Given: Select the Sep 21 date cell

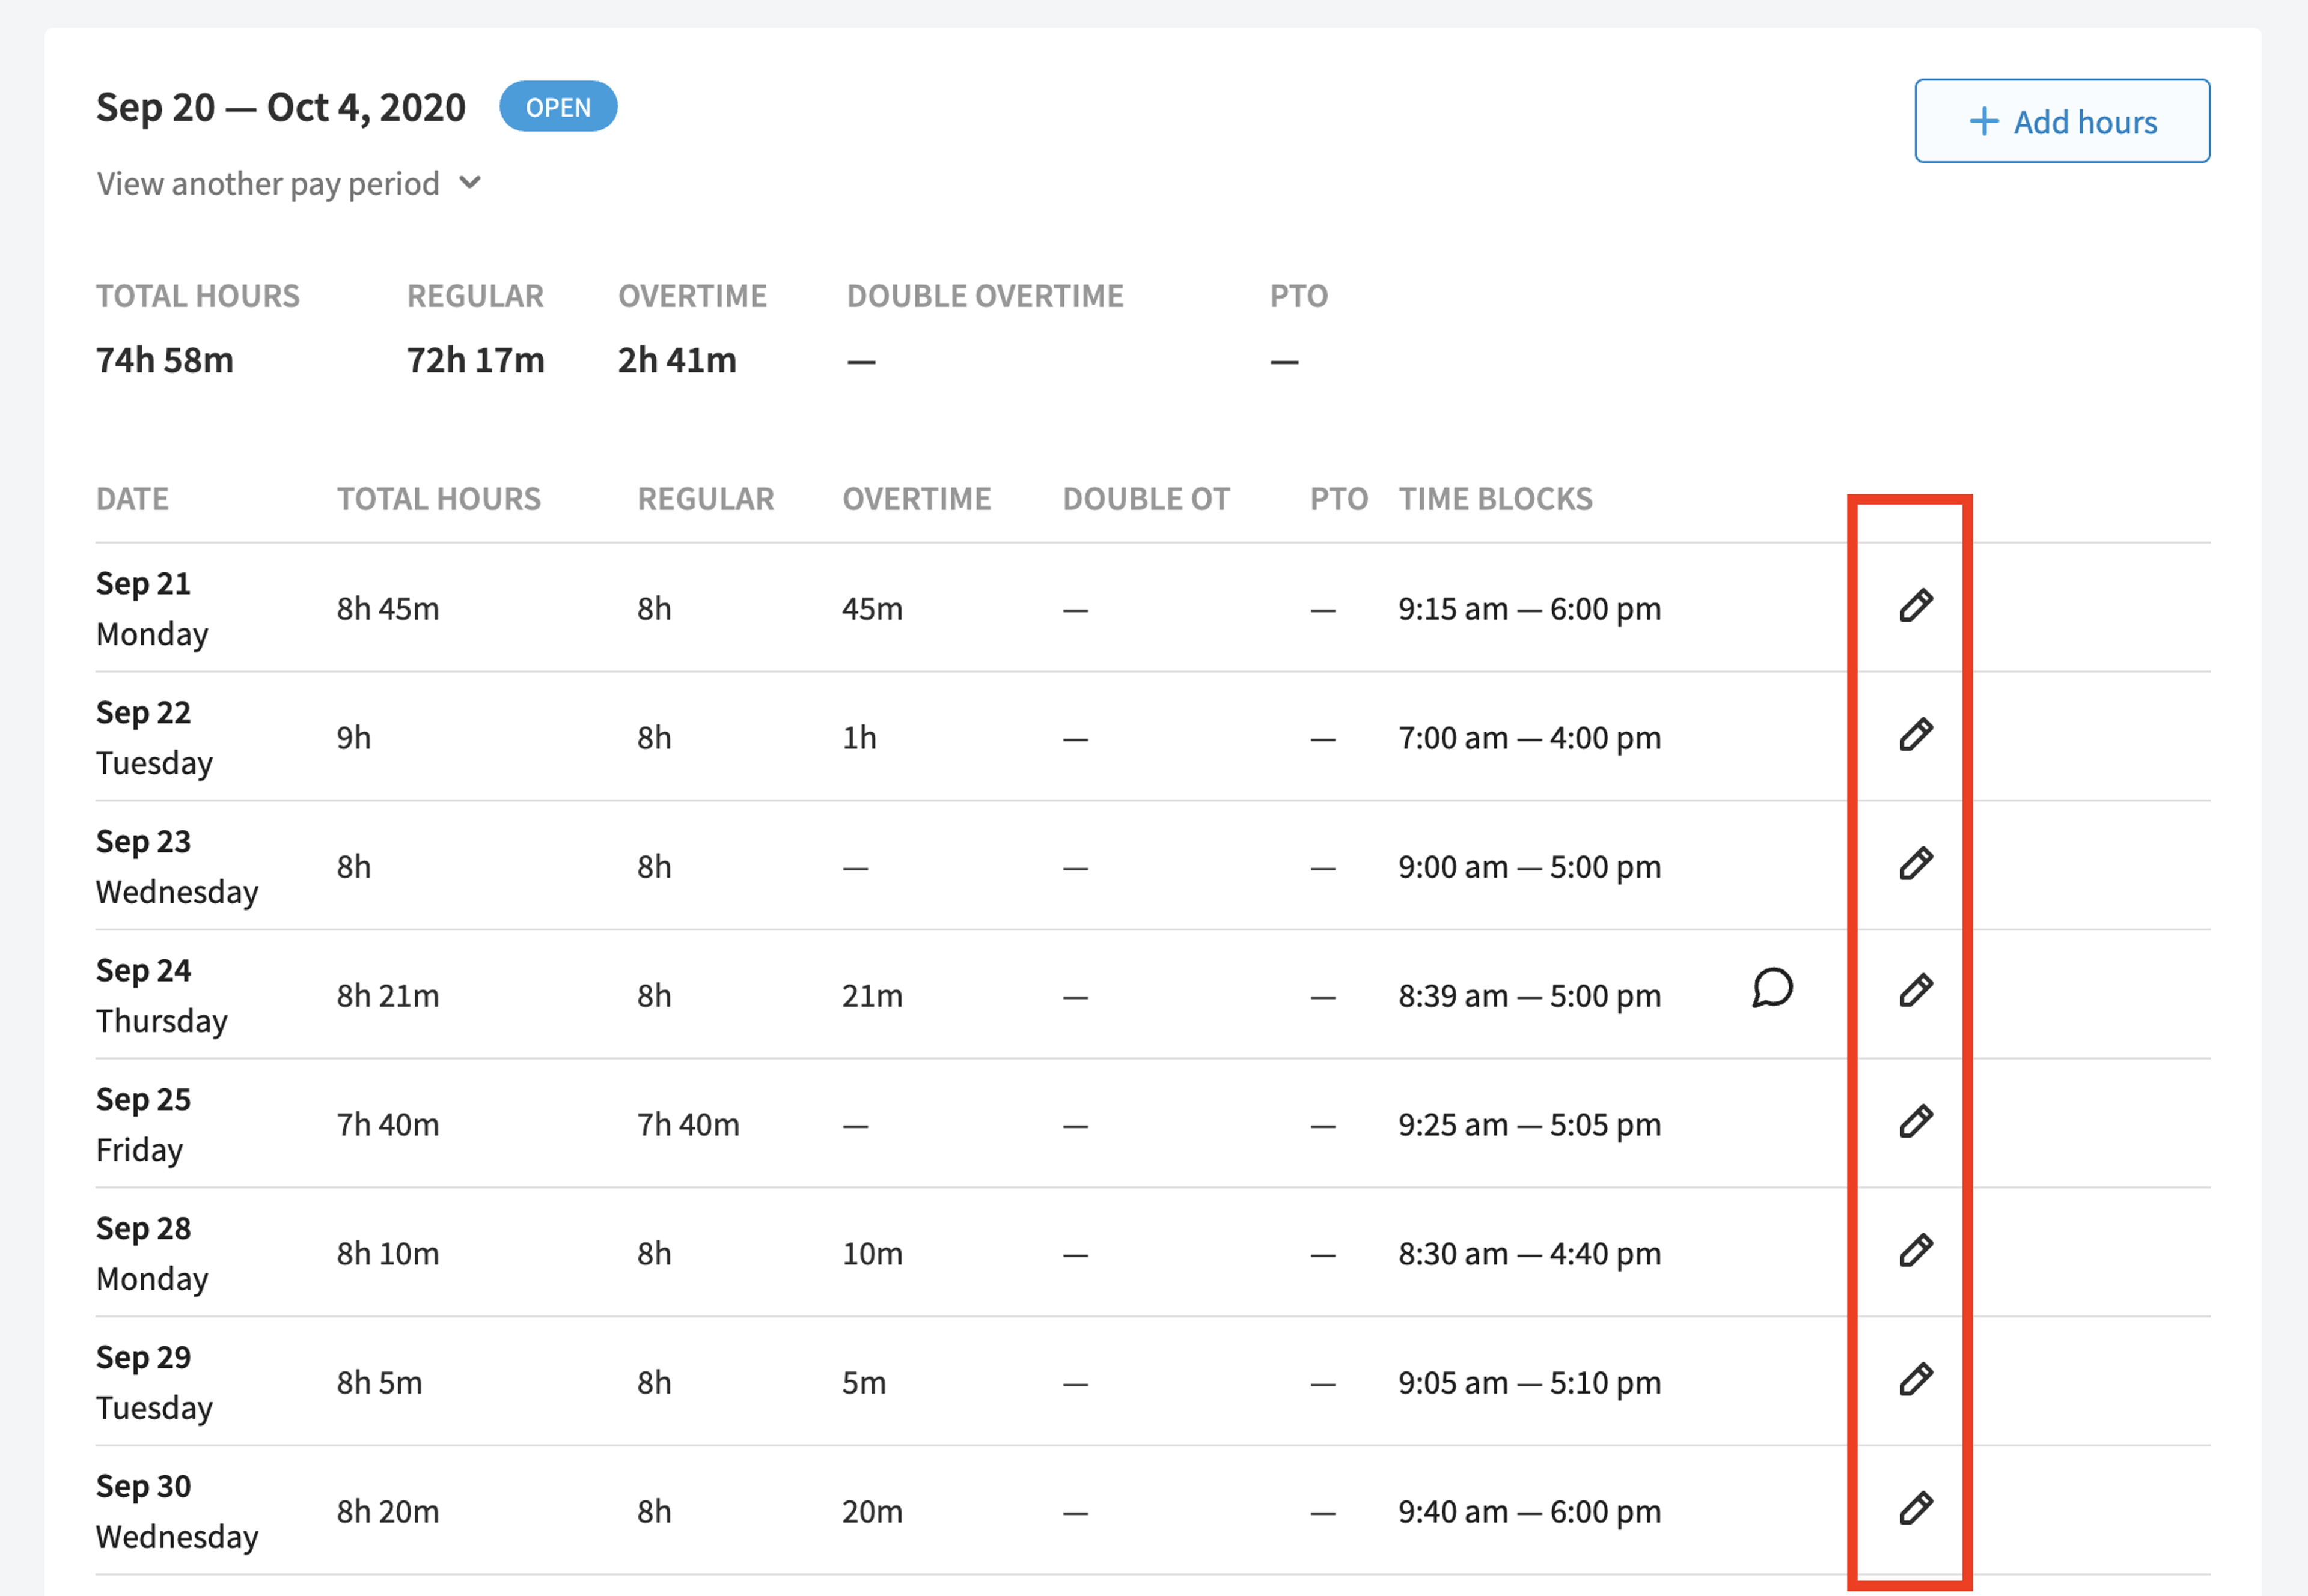Looking at the screenshot, I should (152, 608).
